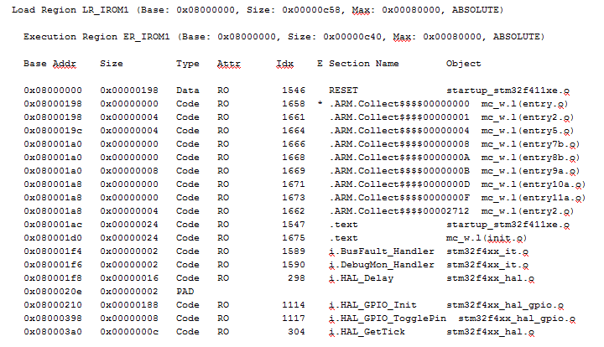Screen dimensions: 604x347
Task: Click object stm32f4xx_hal_gpio.o in row 1114
Action: pyautogui.click(x=505, y=305)
